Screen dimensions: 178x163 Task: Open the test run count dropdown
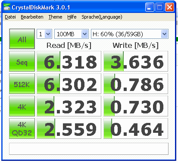(44, 34)
